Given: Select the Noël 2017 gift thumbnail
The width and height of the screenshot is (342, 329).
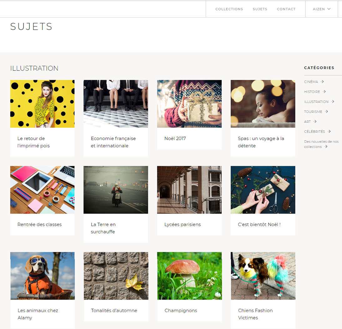Looking at the screenshot, I should (x=189, y=104).
